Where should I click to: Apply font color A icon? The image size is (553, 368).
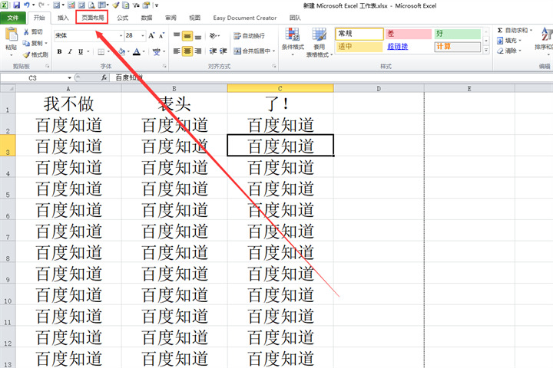click(x=137, y=52)
